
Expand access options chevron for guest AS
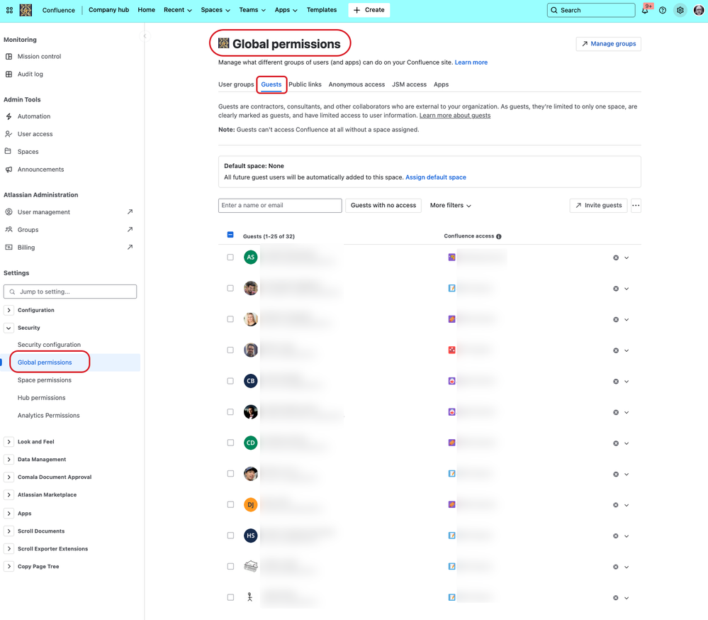[x=626, y=258]
